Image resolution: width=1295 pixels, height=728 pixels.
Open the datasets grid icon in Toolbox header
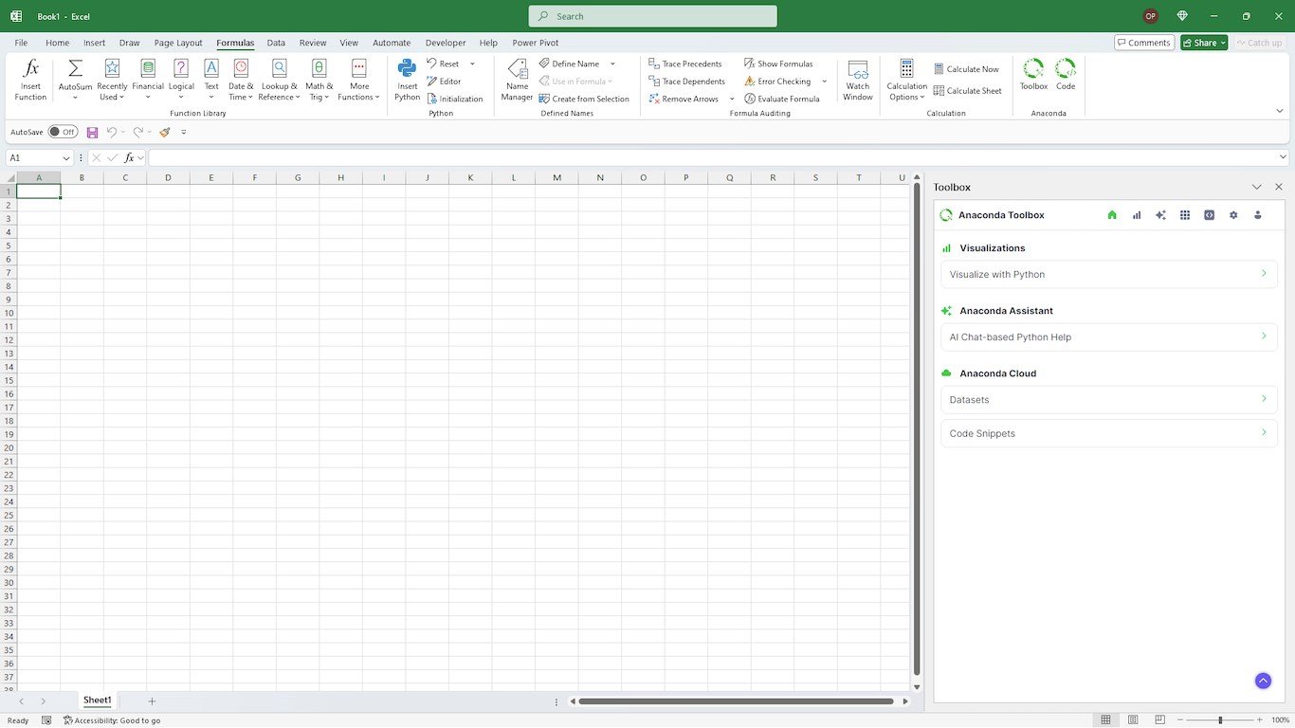[1185, 215]
